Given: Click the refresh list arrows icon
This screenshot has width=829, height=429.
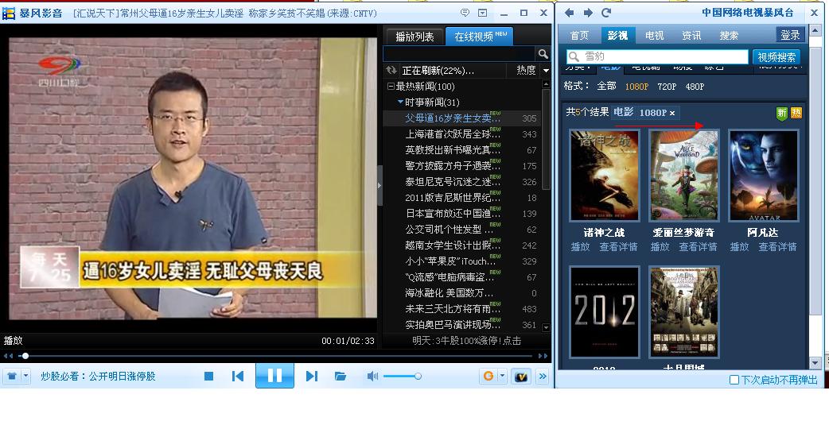Looking at the screenshot, I should click(391, 70).
